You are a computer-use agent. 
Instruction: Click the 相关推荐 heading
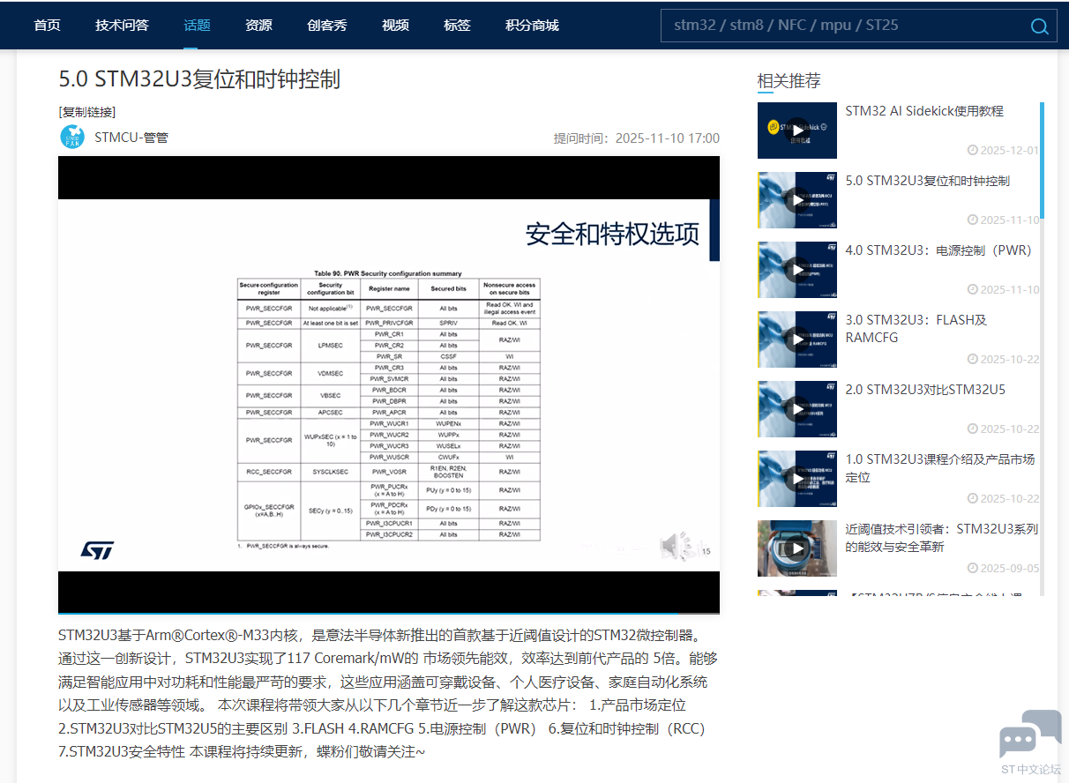789,81
